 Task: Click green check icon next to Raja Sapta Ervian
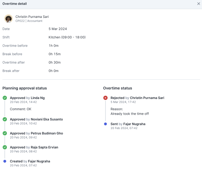tap(5, 147)
